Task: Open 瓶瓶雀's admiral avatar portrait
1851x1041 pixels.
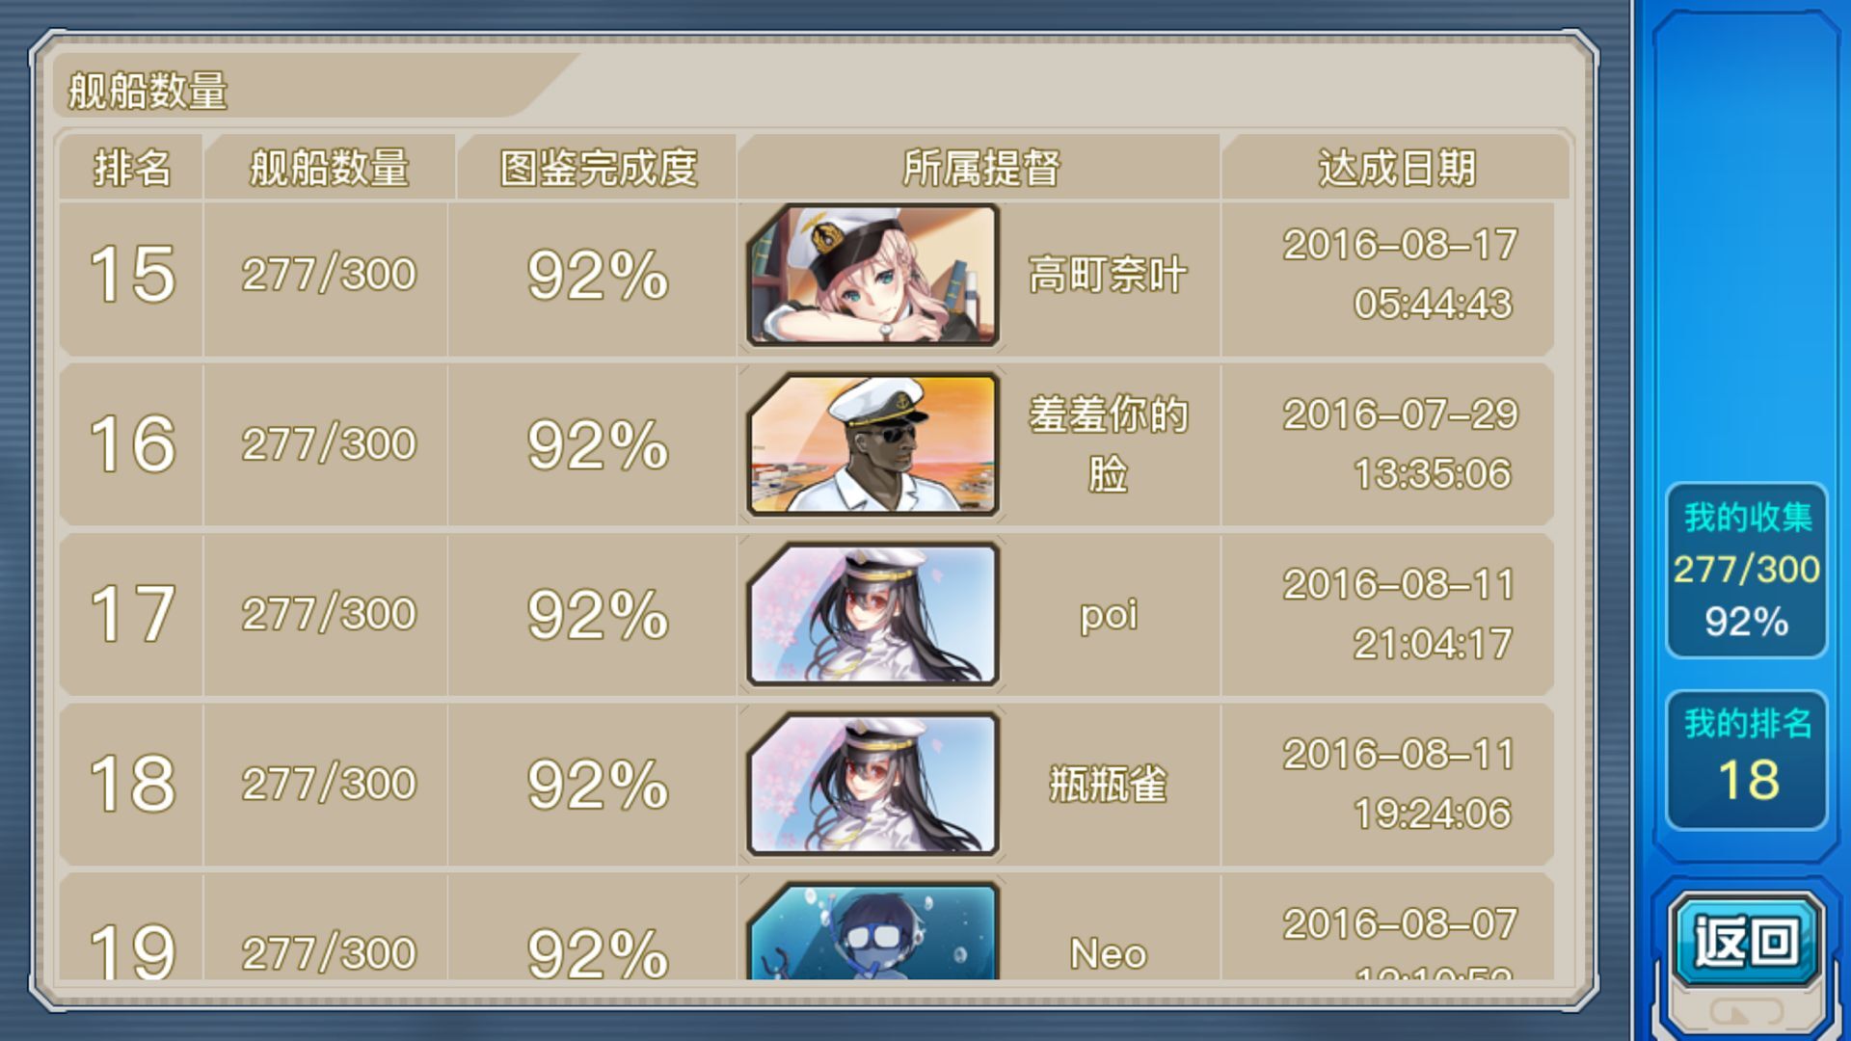Action: tap(872, 785)
